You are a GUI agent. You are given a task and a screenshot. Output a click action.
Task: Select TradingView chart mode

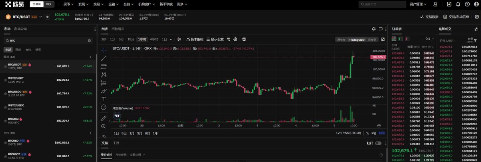[x=356, y=40]
